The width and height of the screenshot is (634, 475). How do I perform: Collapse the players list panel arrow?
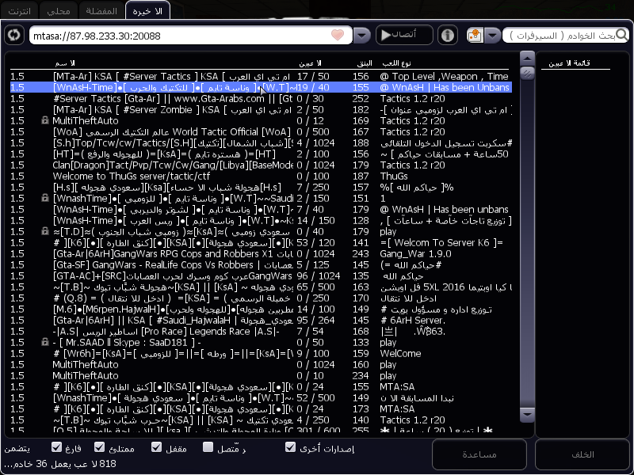[527, 59]
